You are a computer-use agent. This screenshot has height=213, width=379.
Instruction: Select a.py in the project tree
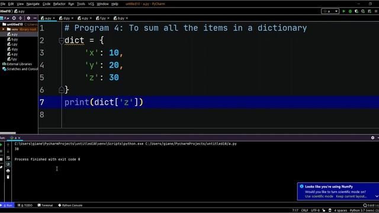click(x=12, y=34)
